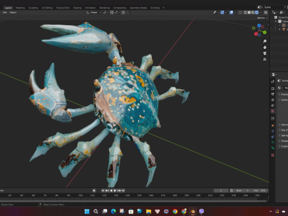Jump to the last frame in timeline
Image resolution: width=288 pixels, height=216 pixels.
pyautogui.click(x=123, y=190)
